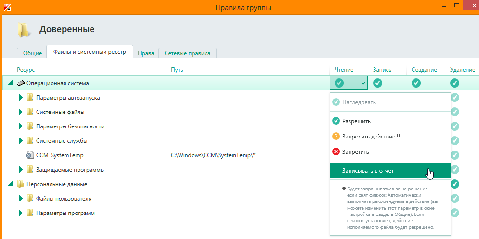Expand the Файлы пользователя node
Viewport: 479px width, 239px height.
tap(21, 199)
